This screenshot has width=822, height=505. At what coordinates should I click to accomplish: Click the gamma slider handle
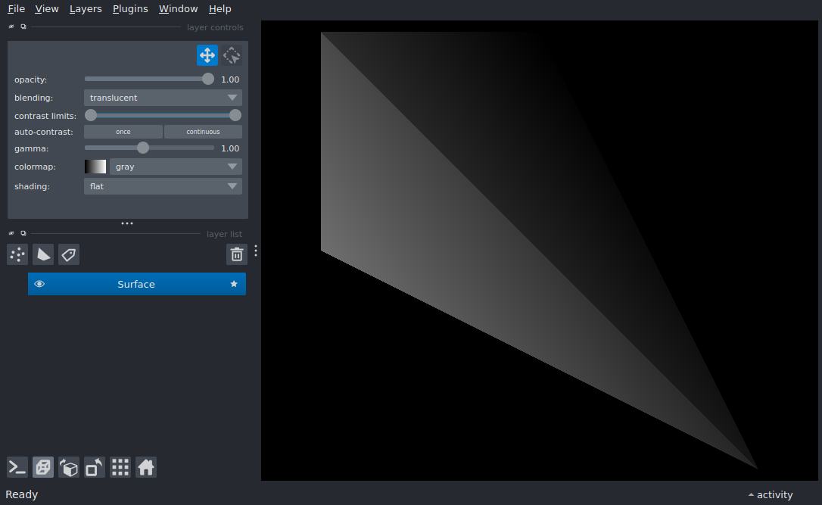pyautogui.click(x=142, y=148)
